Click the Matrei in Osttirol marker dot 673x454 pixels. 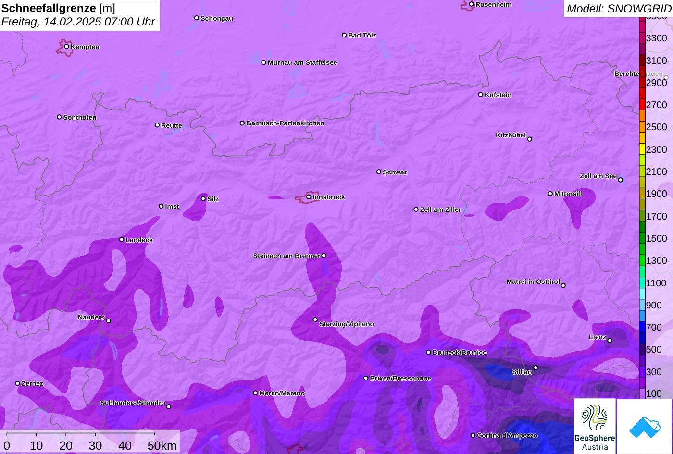click(x=563, y=285)
